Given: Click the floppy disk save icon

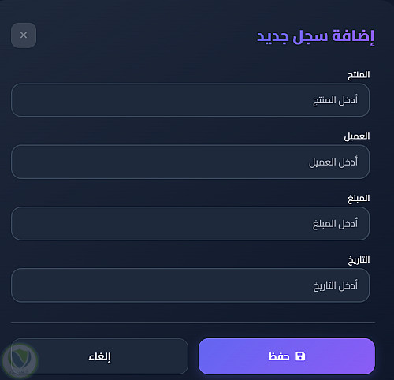Looking at the screenshot, I should click(x=300, y=356).
